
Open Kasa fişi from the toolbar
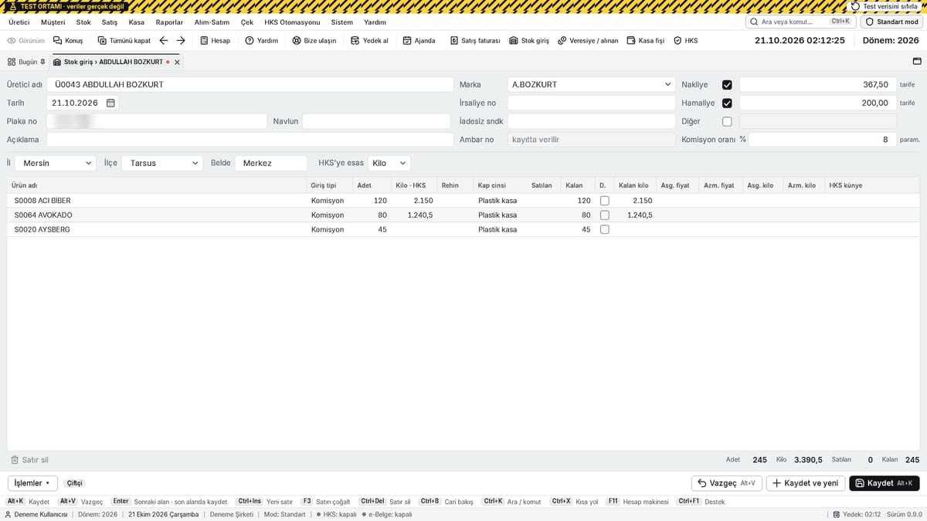[645, 40]
